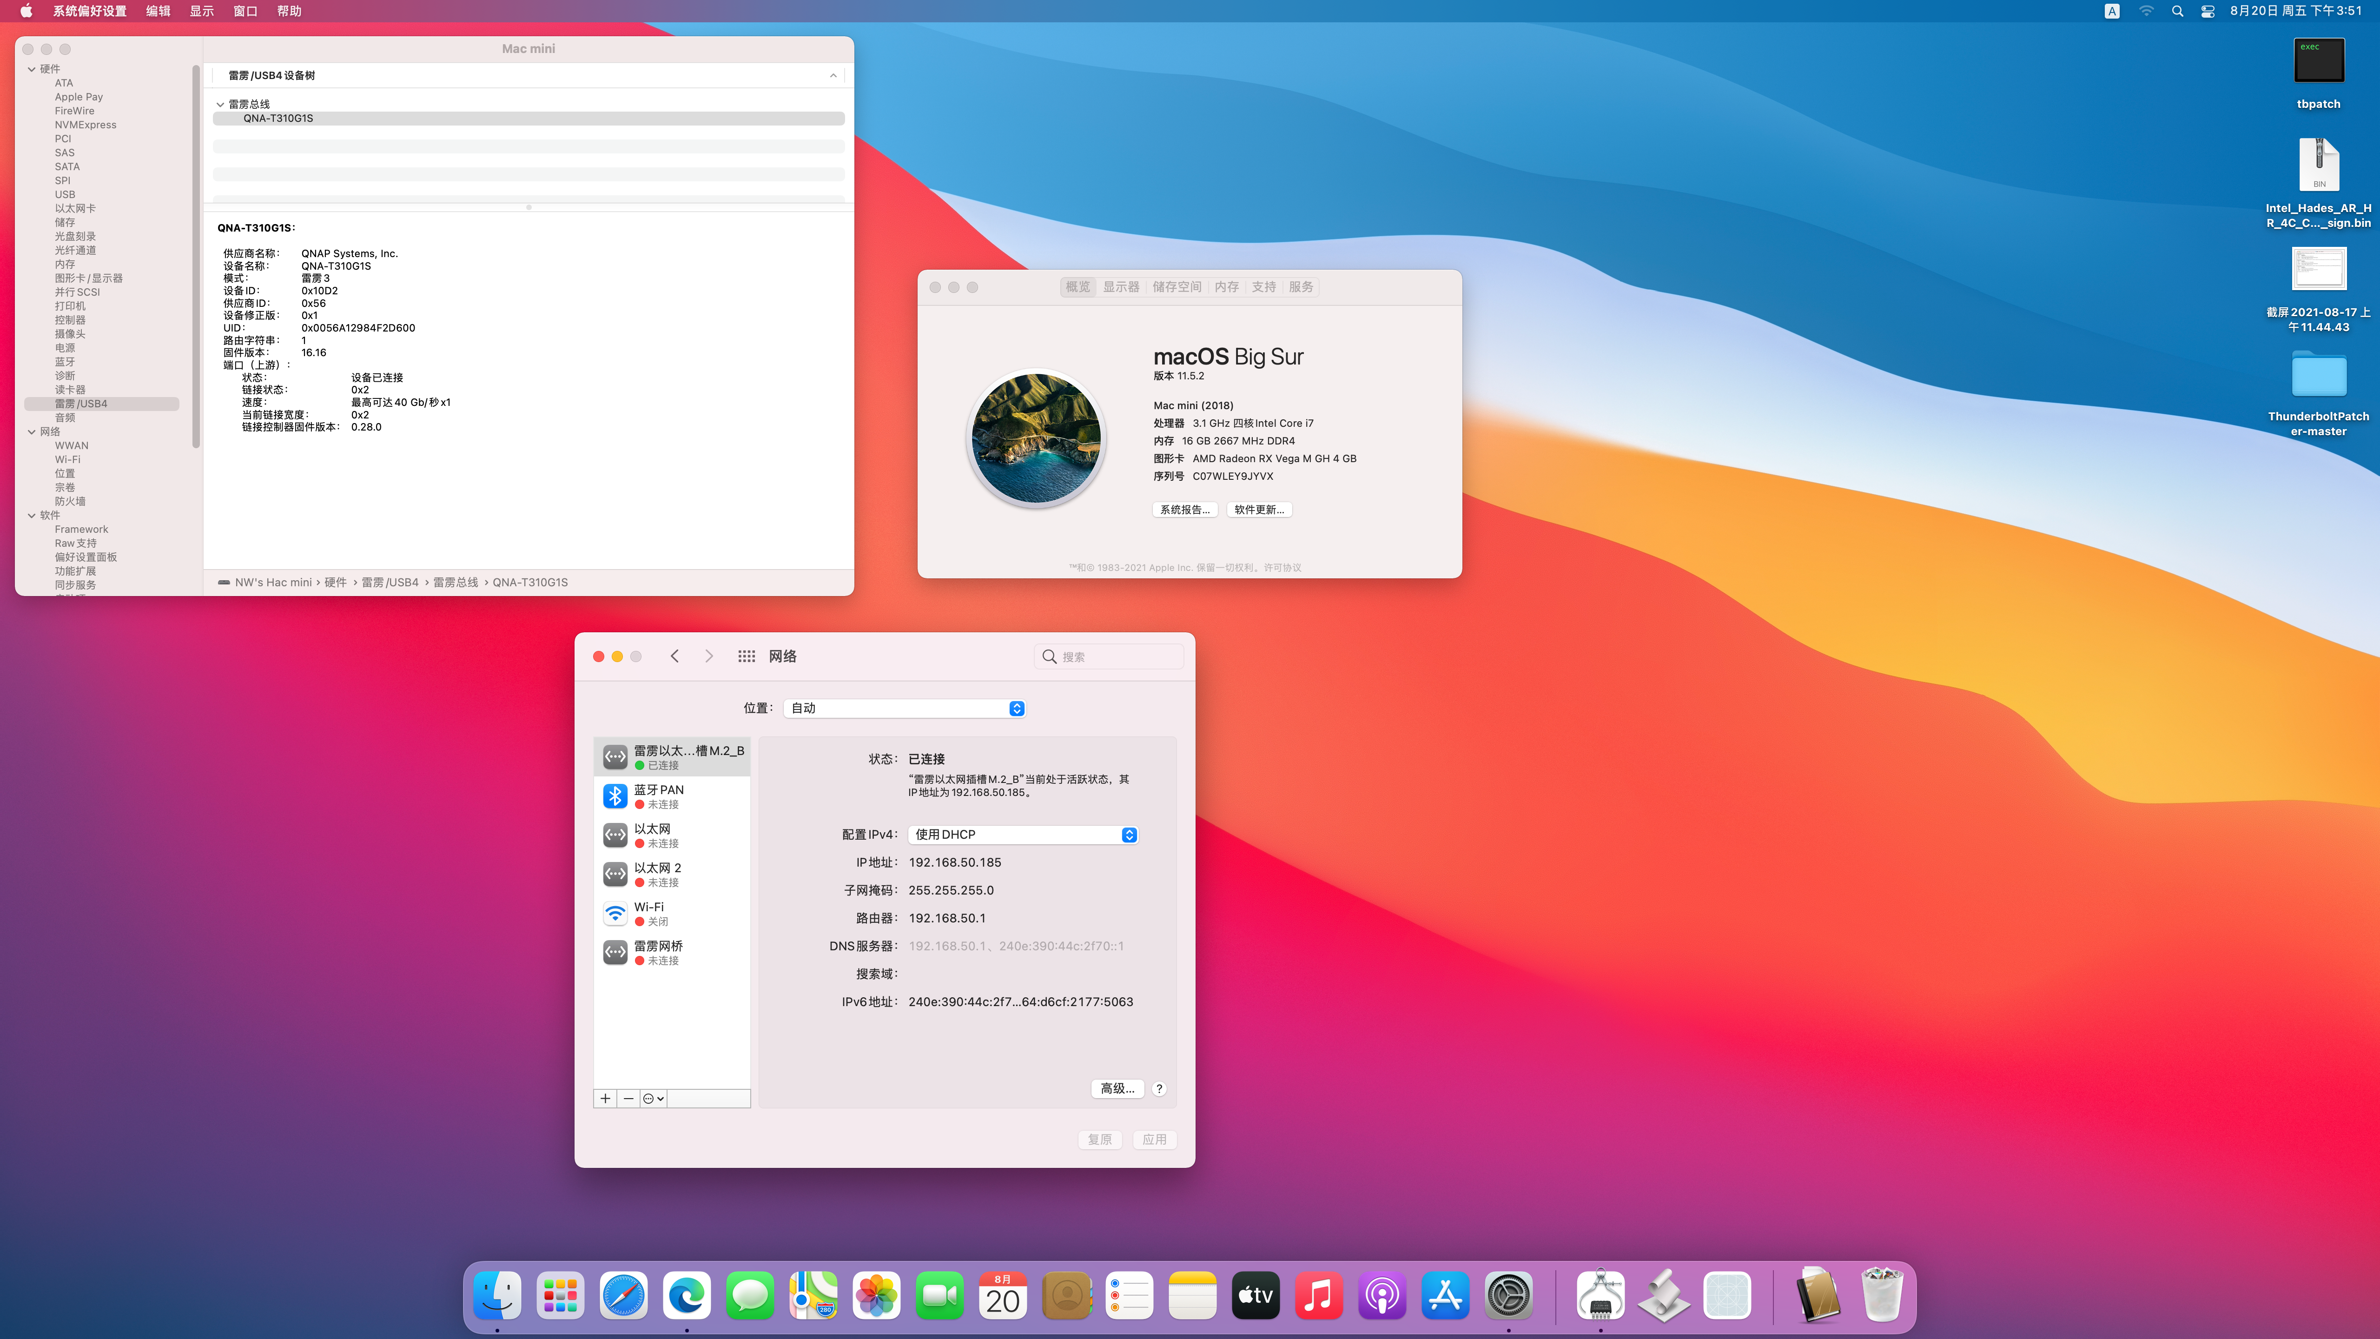The image size is (2380, 1339).
Task: Click the 软件更新... button
Action: click(x=1258, y=510)
